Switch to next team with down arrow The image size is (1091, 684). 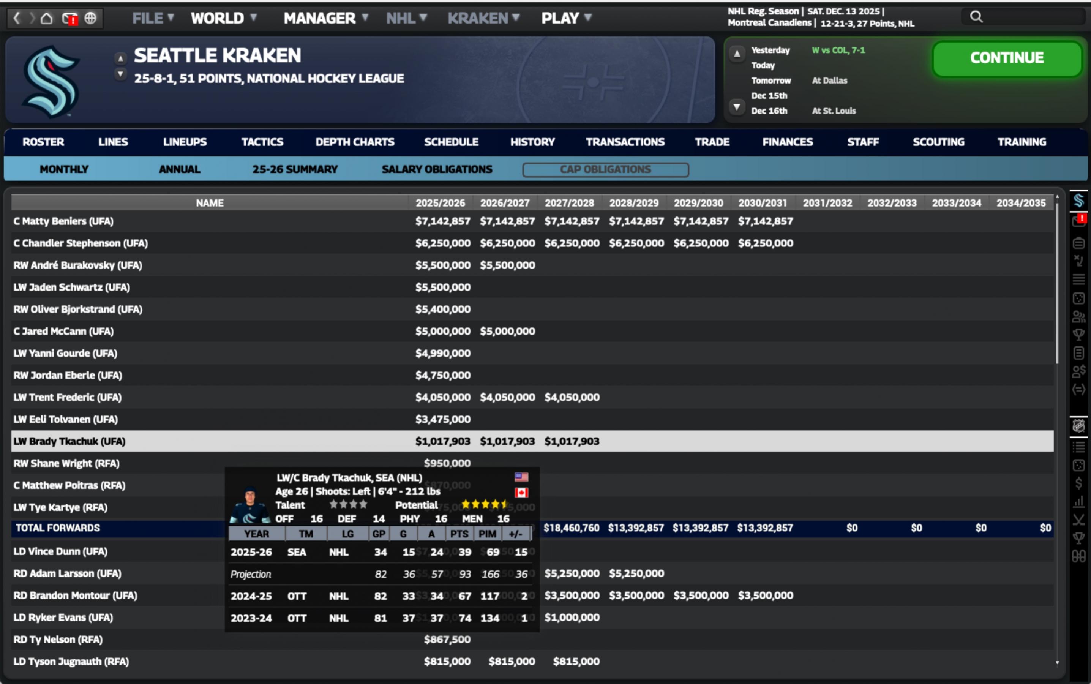tap(120, 73)
